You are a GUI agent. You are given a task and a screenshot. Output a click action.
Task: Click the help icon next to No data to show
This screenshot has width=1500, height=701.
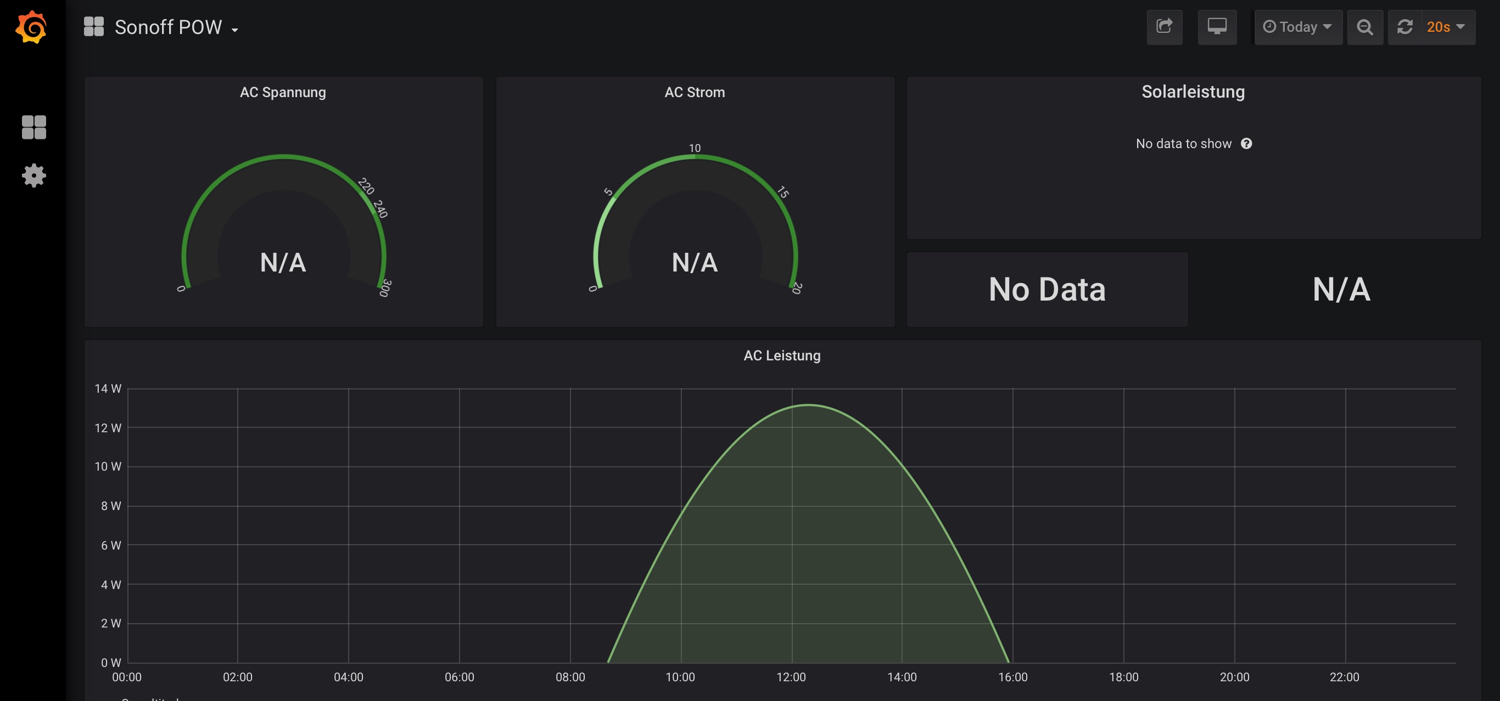coord(1246,144)
